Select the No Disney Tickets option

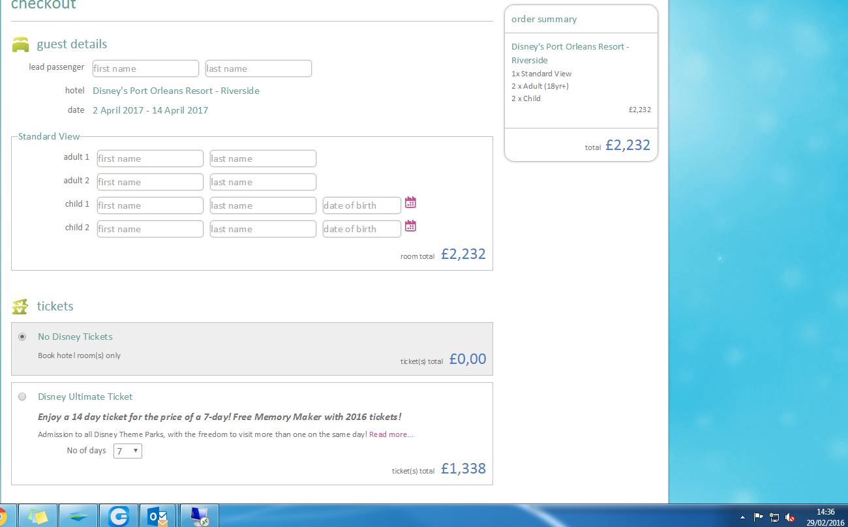(23, 337)
